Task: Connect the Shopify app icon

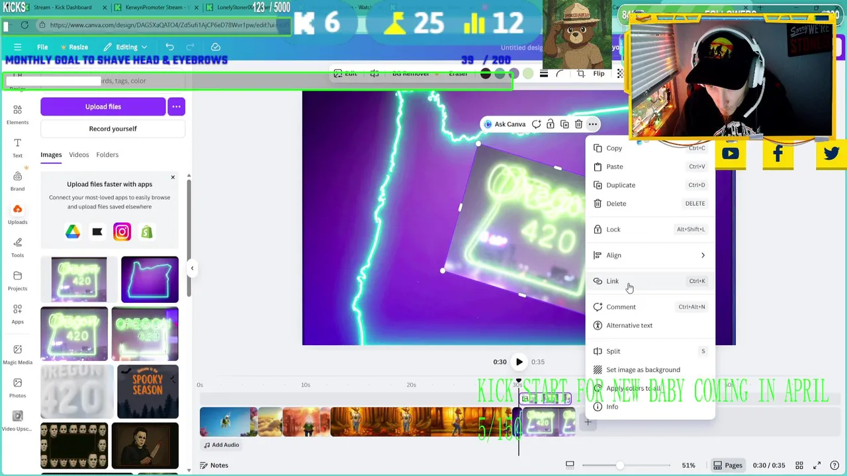Action: [146, 231]
